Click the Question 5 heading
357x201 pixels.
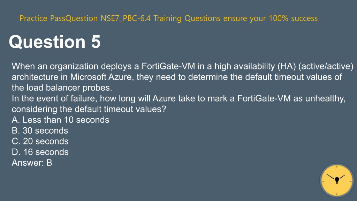(55, 42)
